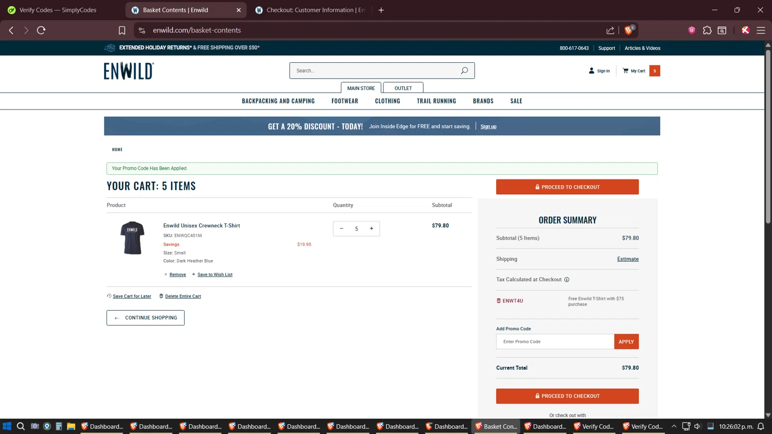
Task: Open File Explorer from taskbar
Action: (71, 426)
